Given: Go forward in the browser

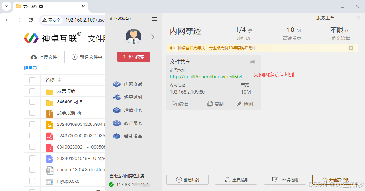Looking at the screenshot, I should pos(19,20).
